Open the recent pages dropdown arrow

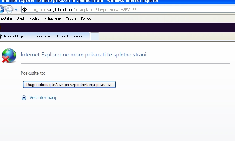[16, 10]
